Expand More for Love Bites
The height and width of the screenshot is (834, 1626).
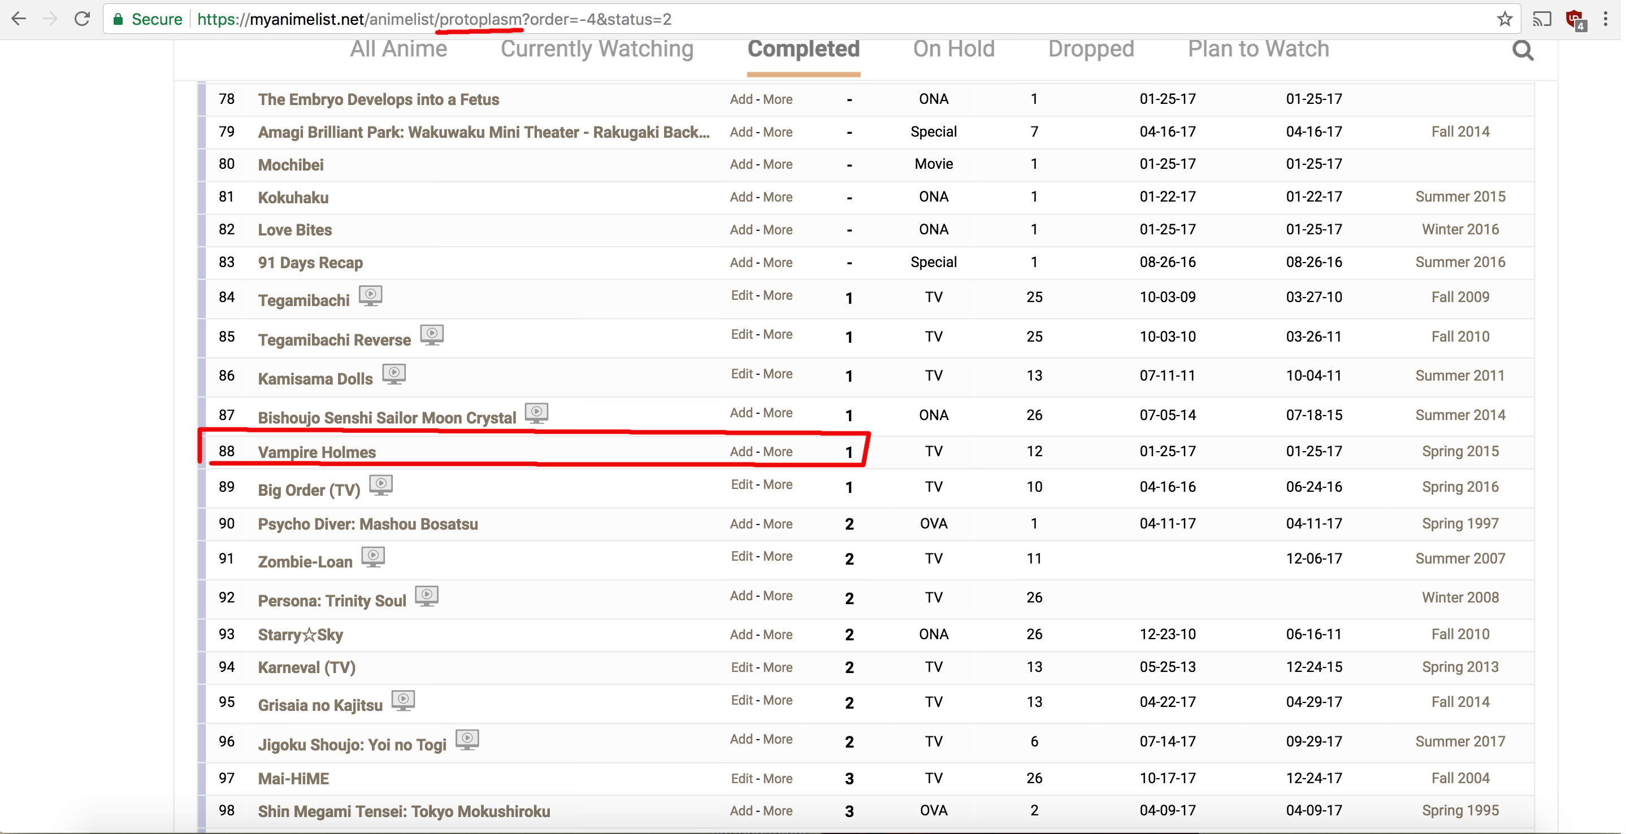pyautogui.click(x=778, y=230)
